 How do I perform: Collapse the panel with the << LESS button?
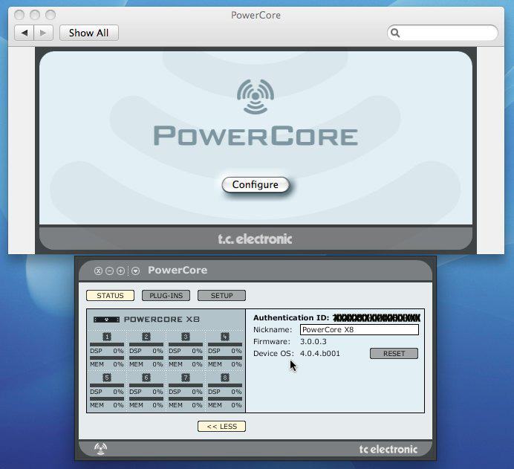click(x=221, y=427)
